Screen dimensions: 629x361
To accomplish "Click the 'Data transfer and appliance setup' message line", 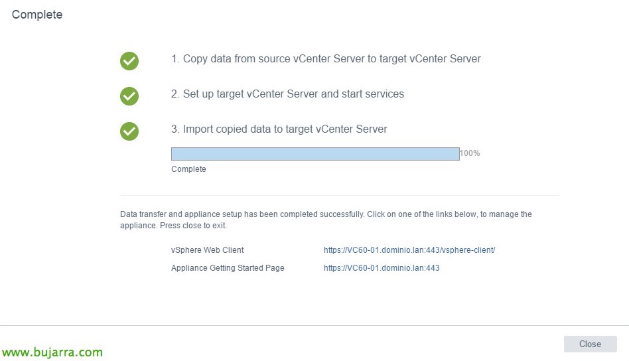I will point(326,214).
